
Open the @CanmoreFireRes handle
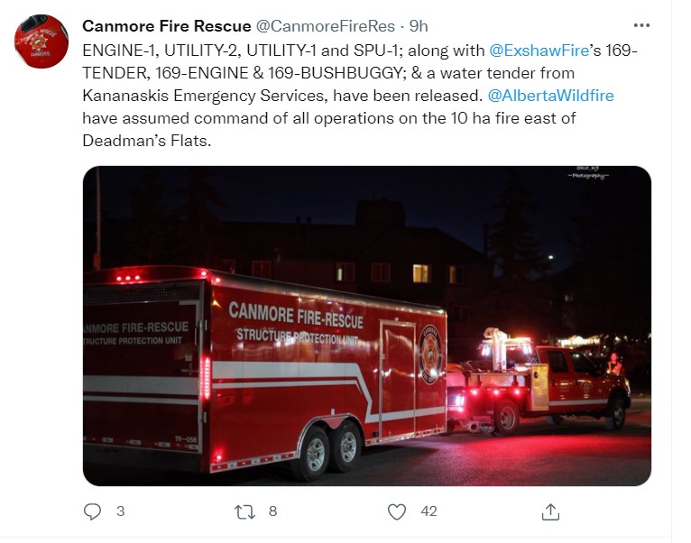coord(326,26)
